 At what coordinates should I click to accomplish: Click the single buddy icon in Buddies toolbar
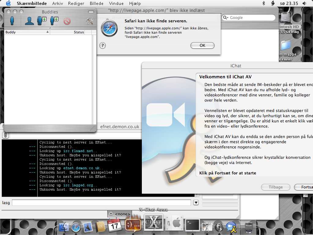click(12, 21)
